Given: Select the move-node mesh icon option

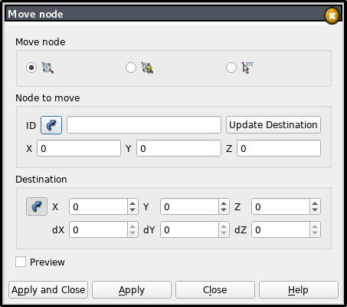Looking at the screenshot, I should tap(47, 68).
